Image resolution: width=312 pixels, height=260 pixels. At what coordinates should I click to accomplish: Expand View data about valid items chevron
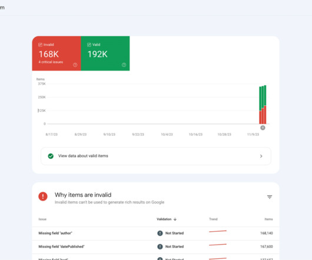[x=261, y=156]
